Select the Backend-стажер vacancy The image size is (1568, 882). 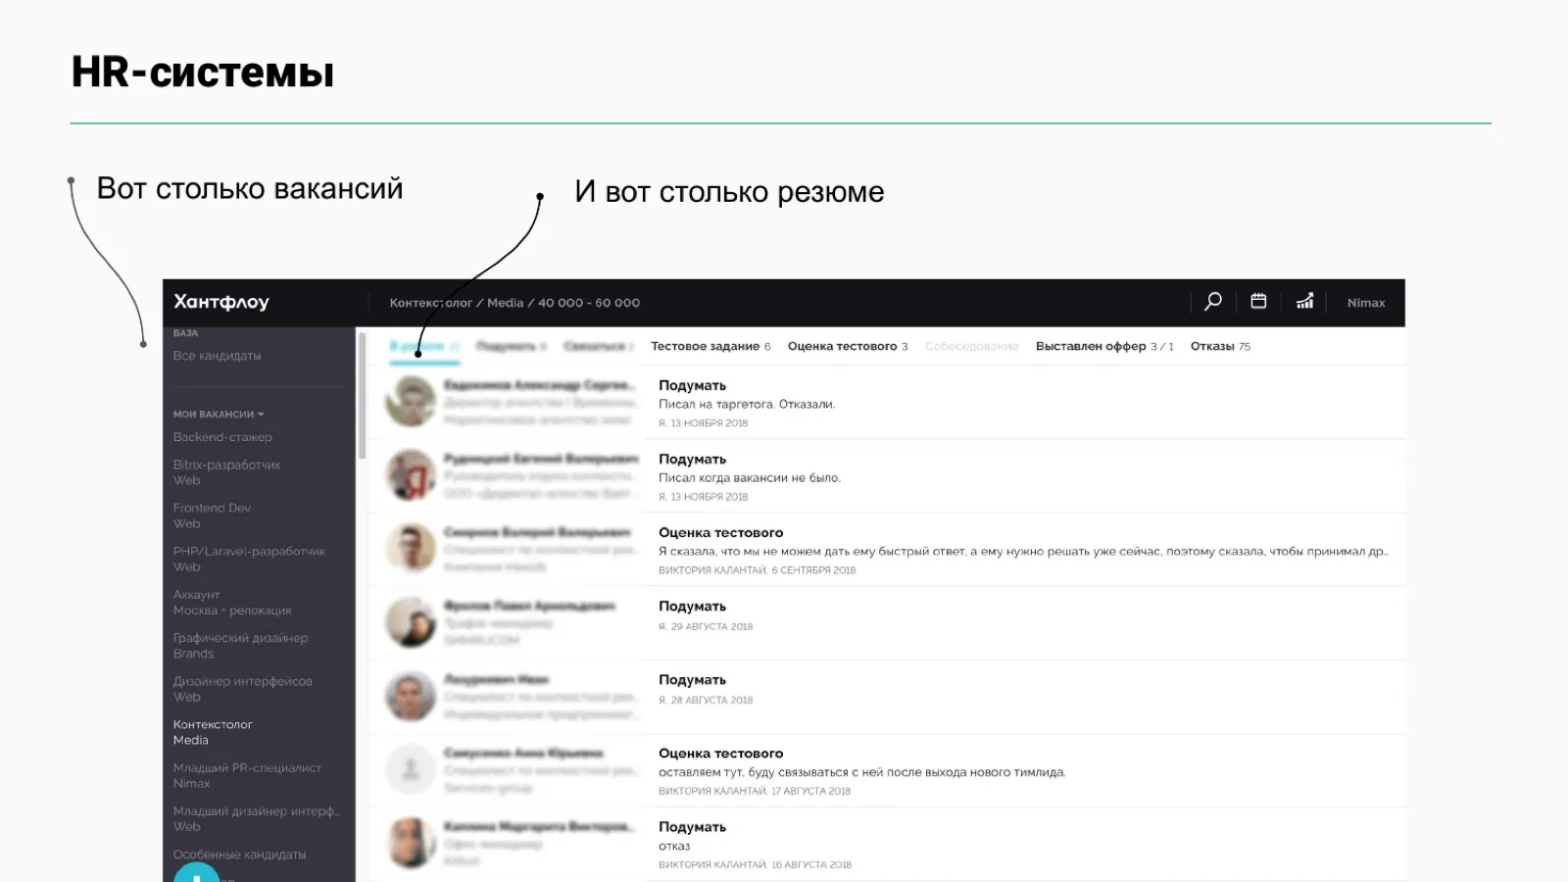coord(222,437)
